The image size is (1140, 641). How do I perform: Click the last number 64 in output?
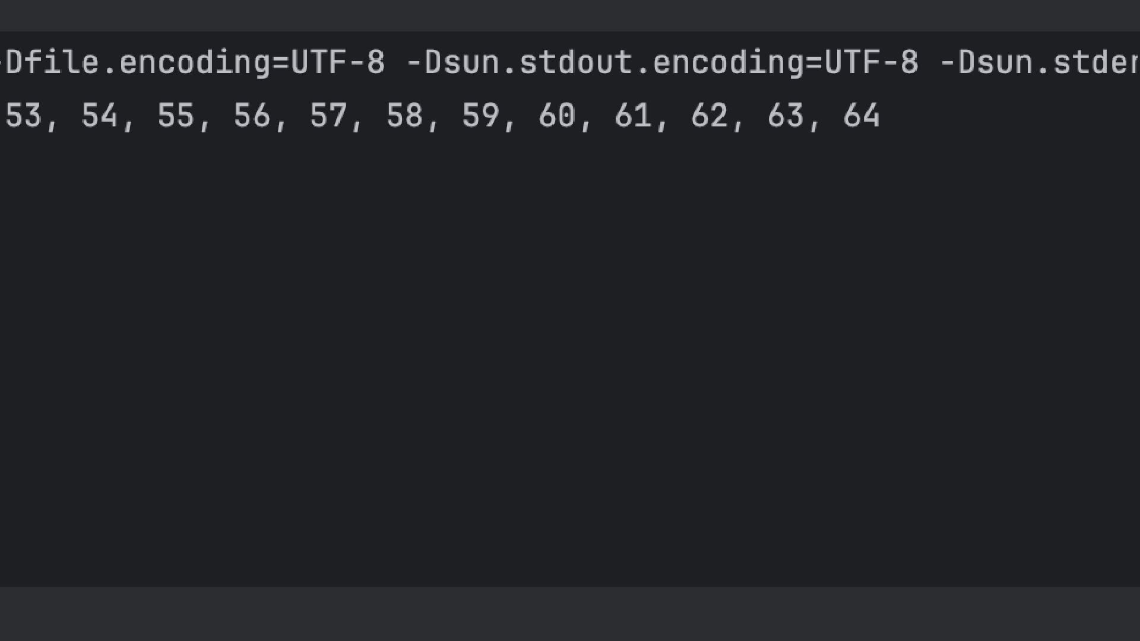coord(862,116)
